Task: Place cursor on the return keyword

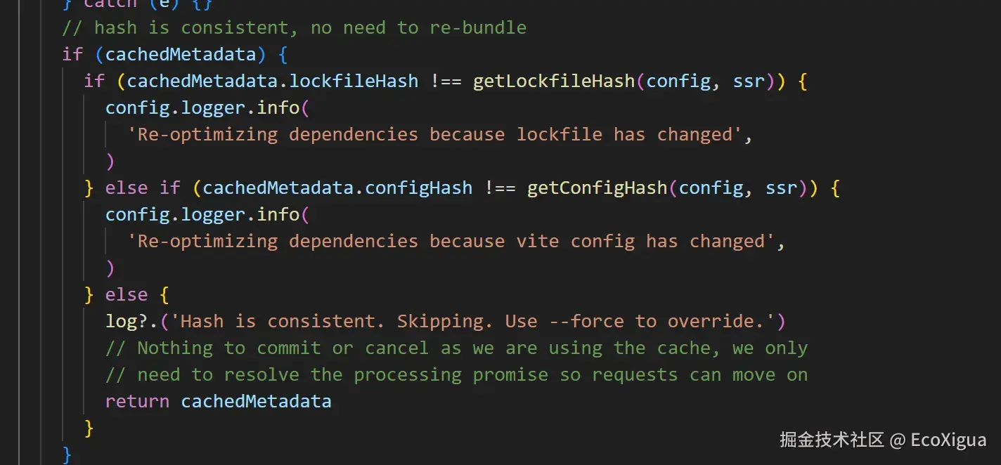Action: (137, 401)
